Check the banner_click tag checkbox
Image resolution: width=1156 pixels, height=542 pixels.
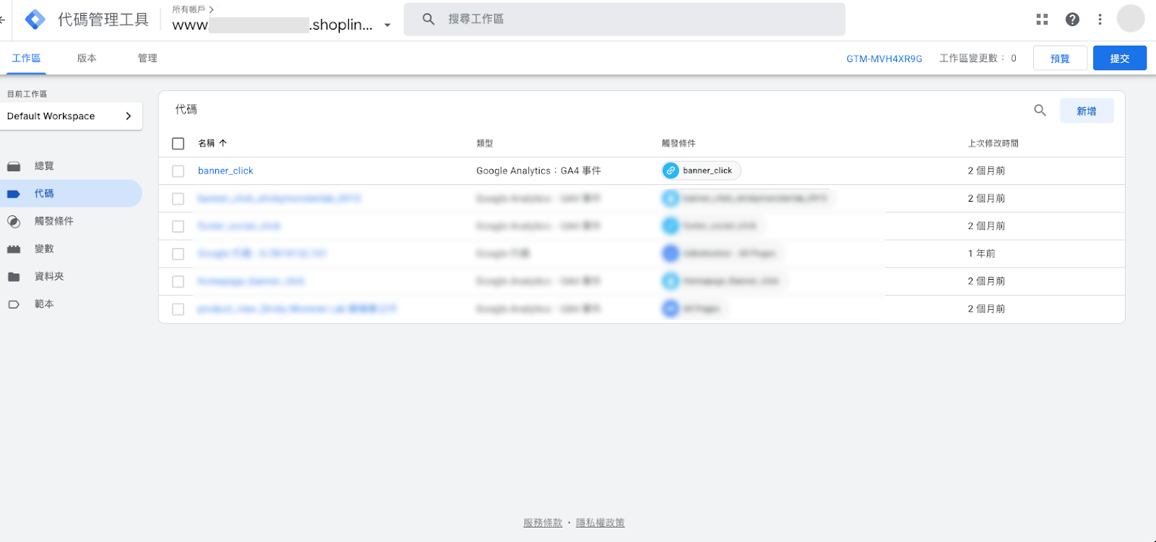[178, 171]
